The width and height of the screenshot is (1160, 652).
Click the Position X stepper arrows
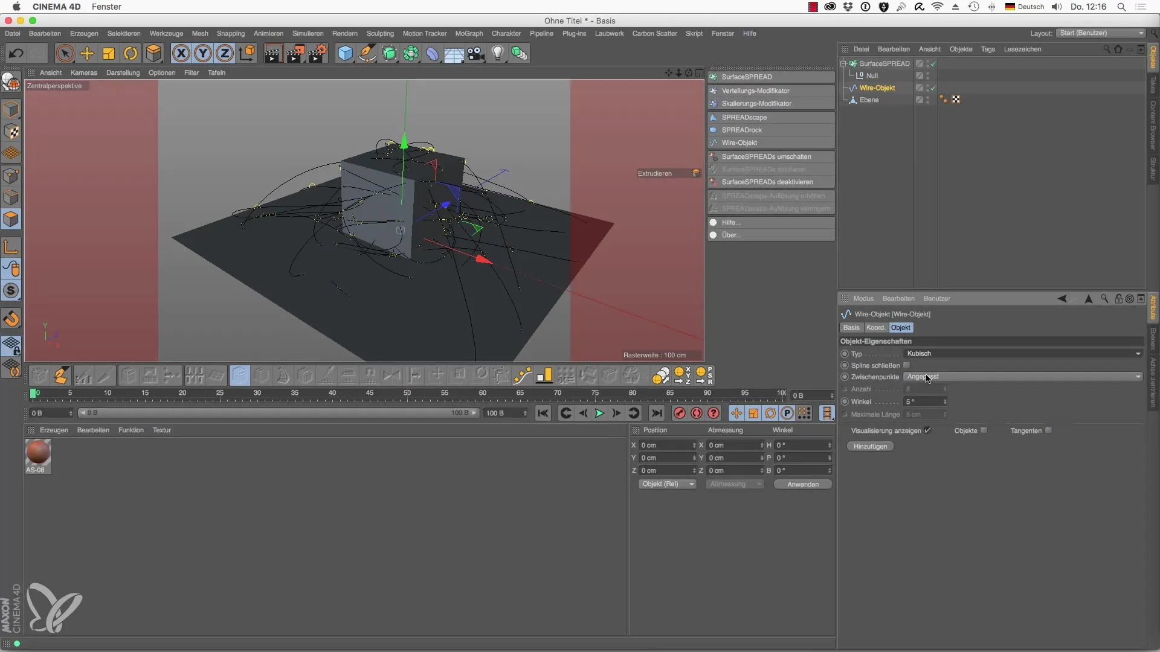click(x=694, y=446)
